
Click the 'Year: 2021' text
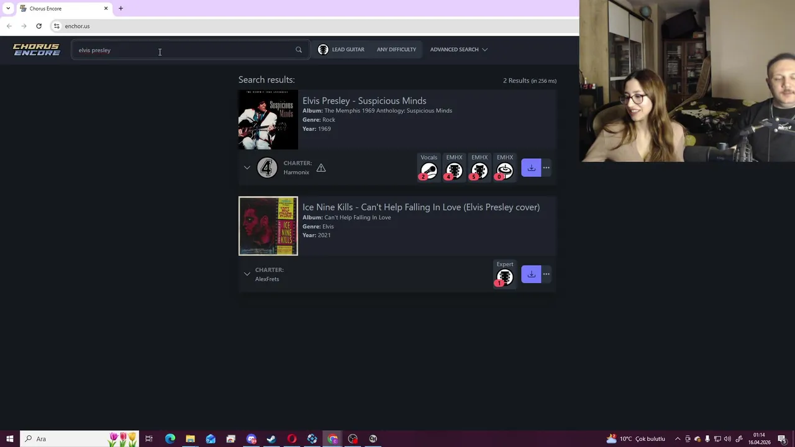317,235
